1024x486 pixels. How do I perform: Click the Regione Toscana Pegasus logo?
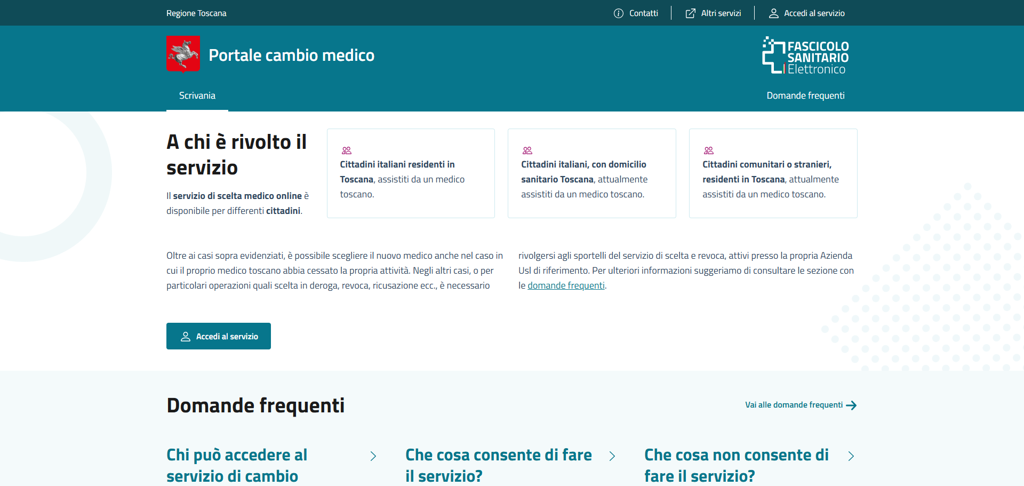click(183, 54)
